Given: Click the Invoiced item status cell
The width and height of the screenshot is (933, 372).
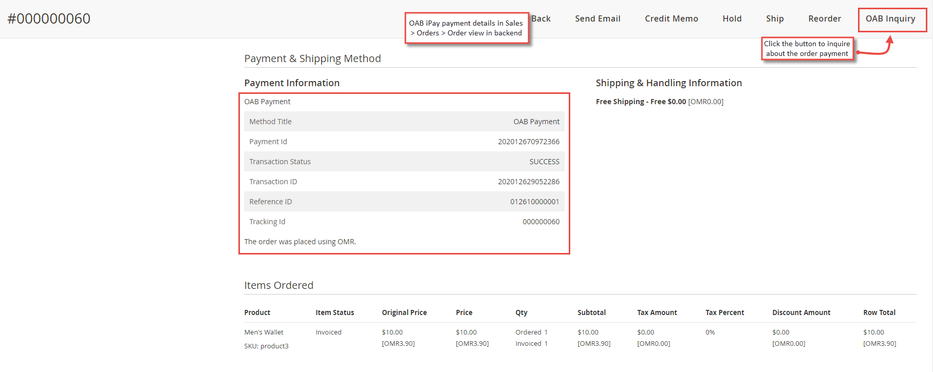Looking at the screenshot, I should [x=328, y=332].
